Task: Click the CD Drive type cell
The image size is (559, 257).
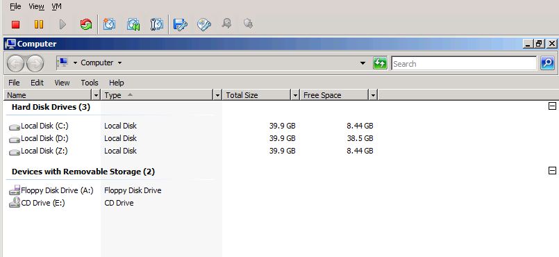Action: tap(119, 203)
